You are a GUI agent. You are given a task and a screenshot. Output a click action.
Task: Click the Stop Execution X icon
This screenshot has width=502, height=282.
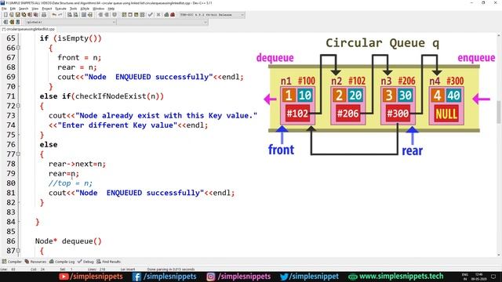[158, 15]
